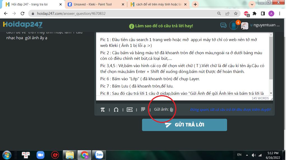Open the Zoom app in taskbar
The width and height of the screenshot is (287, 160).
(x=40, y=155)
